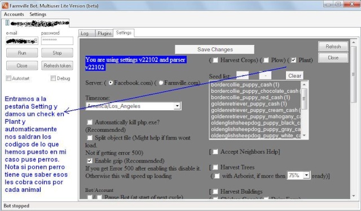
Task: Check Split object file option
Action: click(x=90, y=137)
